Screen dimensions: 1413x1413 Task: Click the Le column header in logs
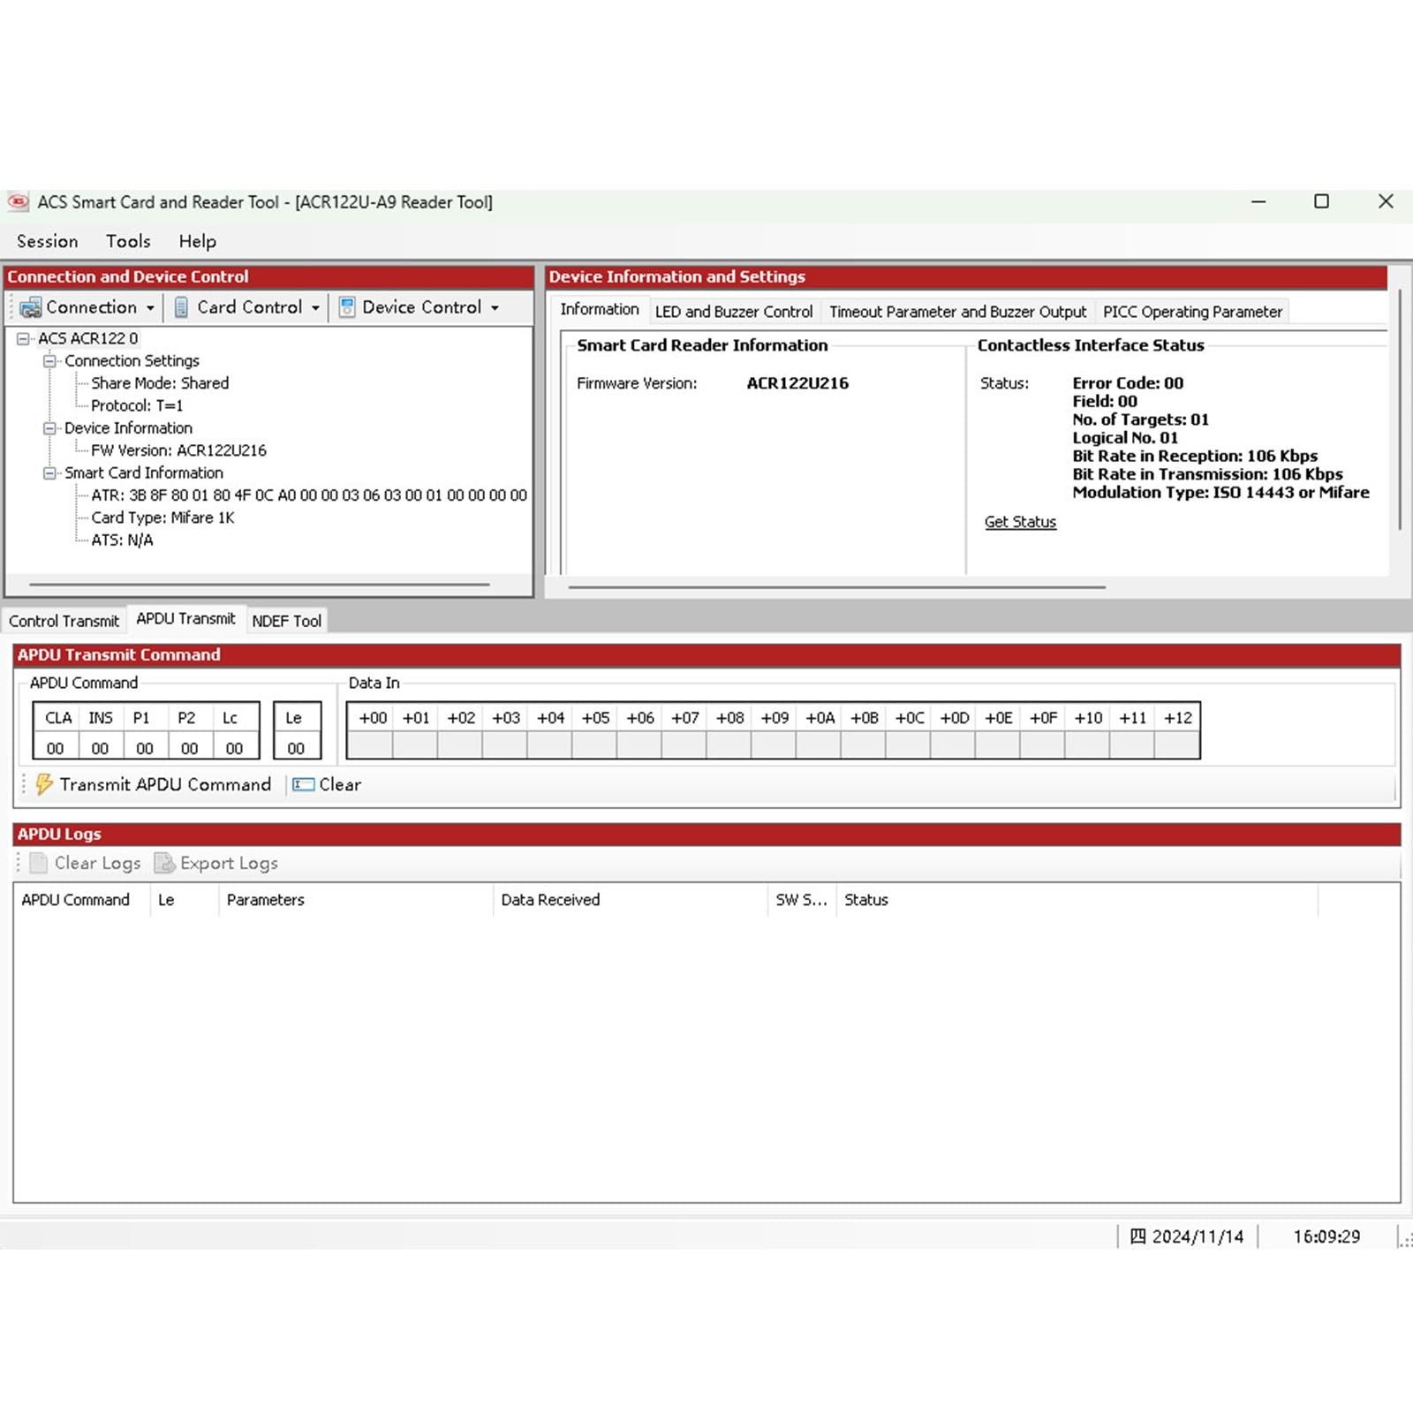(185, 900)
